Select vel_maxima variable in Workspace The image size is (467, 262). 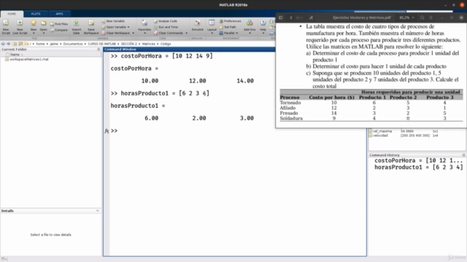(382, 131)
